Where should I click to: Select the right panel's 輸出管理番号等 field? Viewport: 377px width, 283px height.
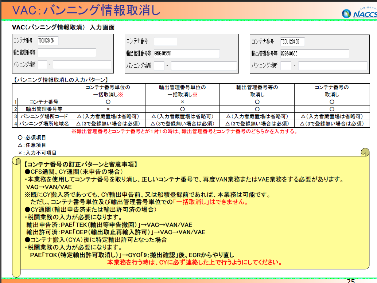pos(315,54)
